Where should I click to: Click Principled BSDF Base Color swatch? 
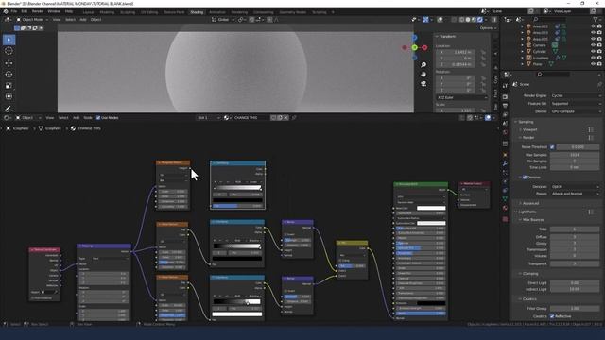(431, 208)
